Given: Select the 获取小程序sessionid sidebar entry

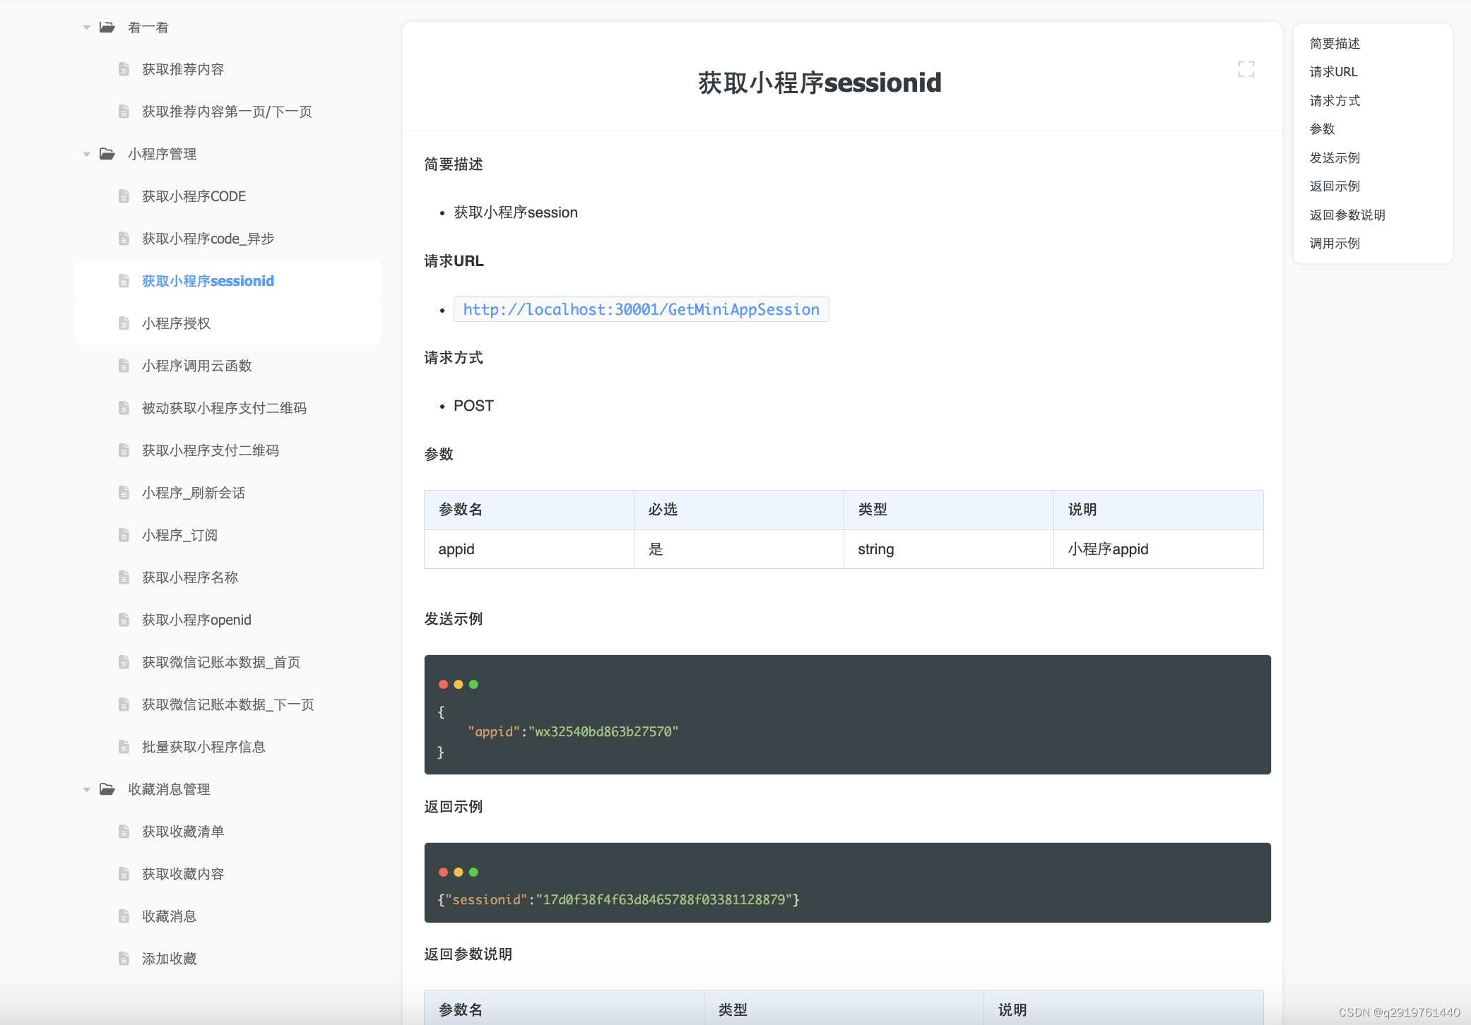Looking at the screenshot, I should coord(208,281).
